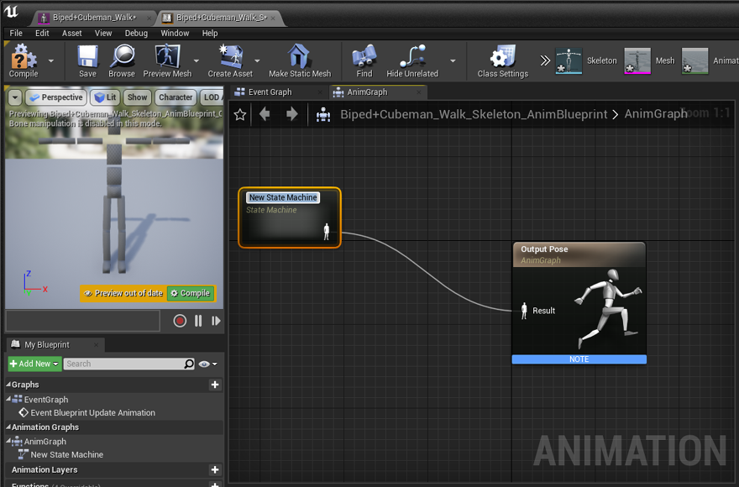Favorite this graph with star icon
The image size is (739, 487).
coord(240,114)
